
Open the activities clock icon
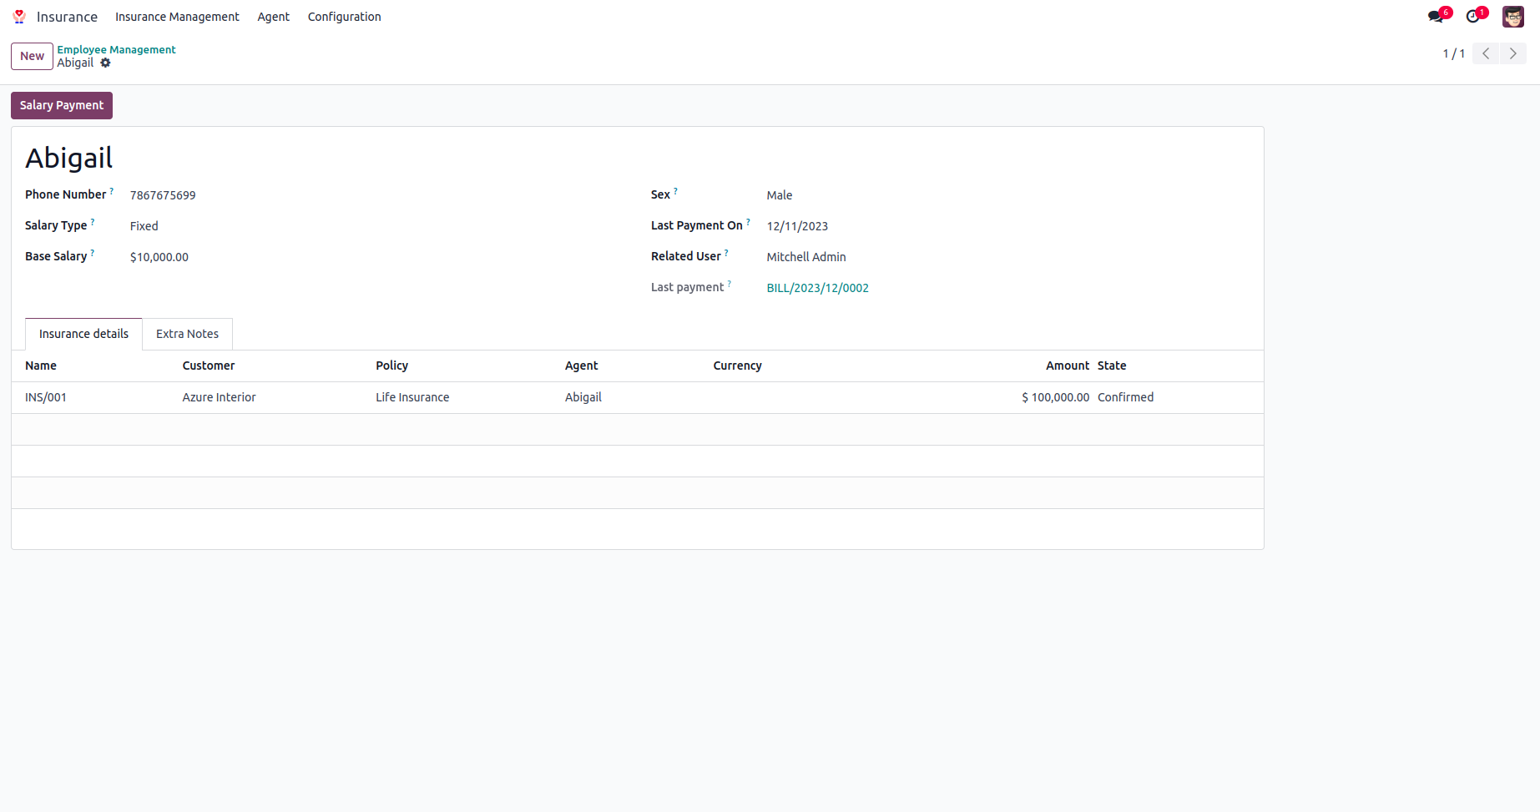tap(1472, 17)
